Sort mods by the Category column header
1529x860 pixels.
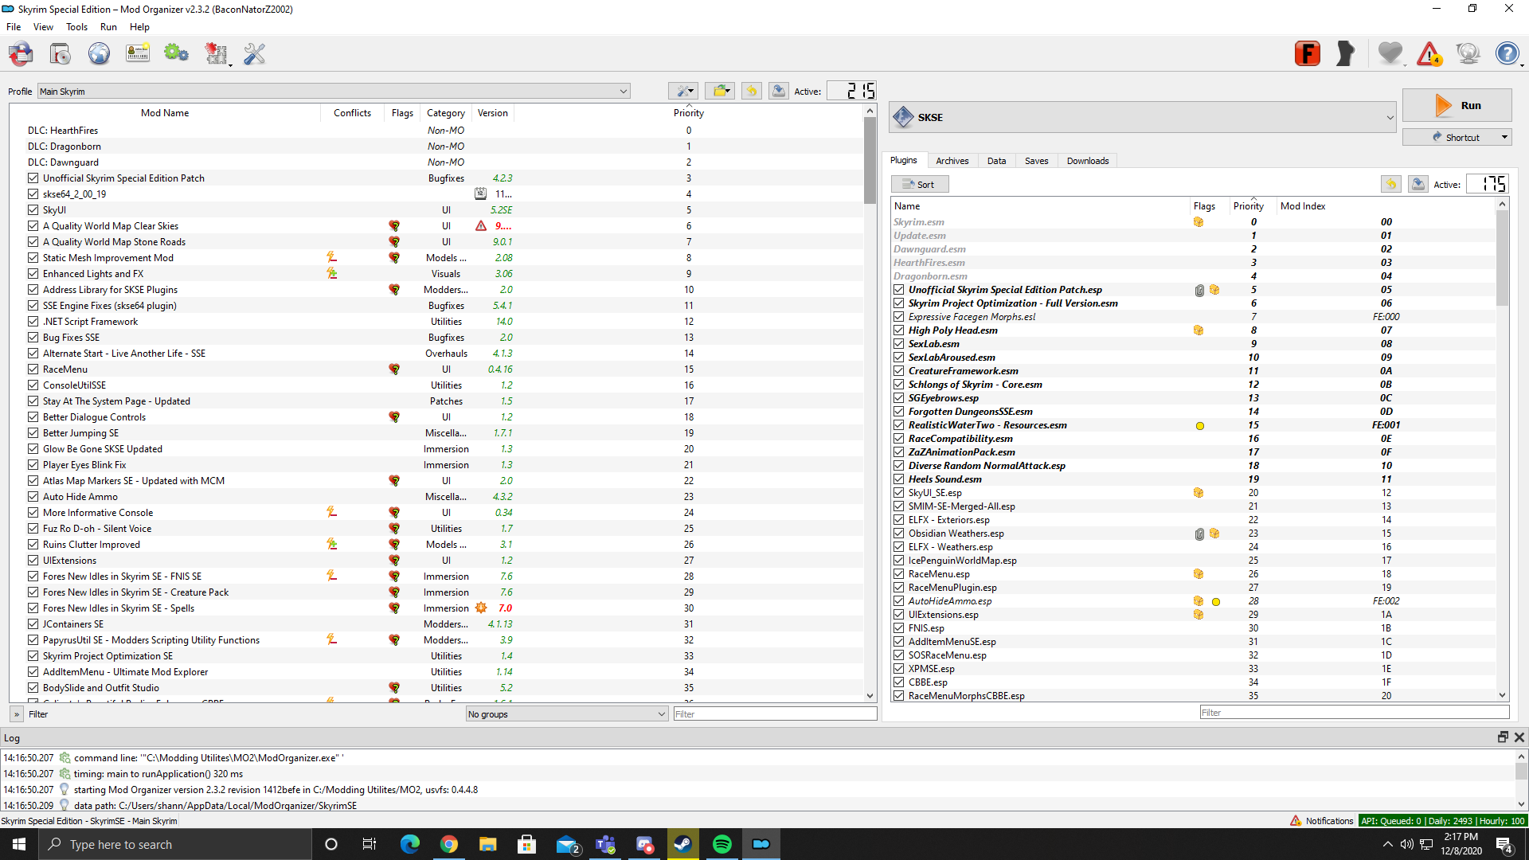(x=446, y=113)
